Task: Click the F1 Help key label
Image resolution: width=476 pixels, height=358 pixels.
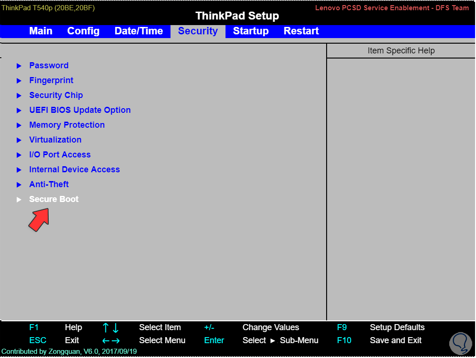Action: coord(34,327)
